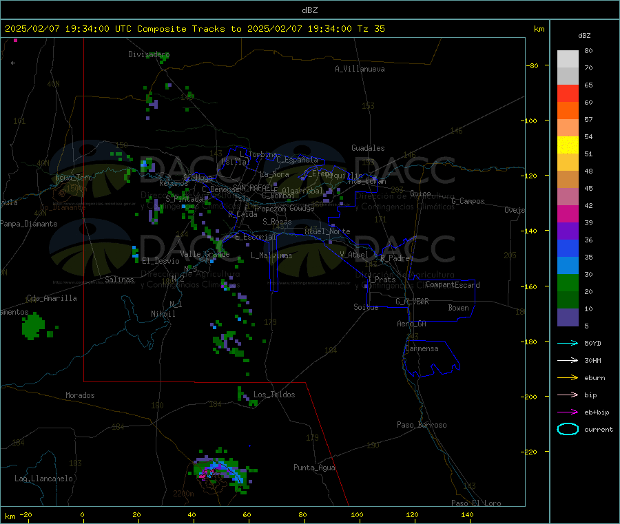620x524 pixels.
Task: Click the Los_Toldos label
Action: [274, 395]
